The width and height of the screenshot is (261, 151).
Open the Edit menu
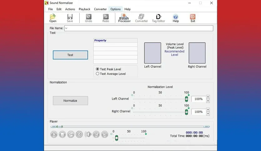[x=59, y=9]
